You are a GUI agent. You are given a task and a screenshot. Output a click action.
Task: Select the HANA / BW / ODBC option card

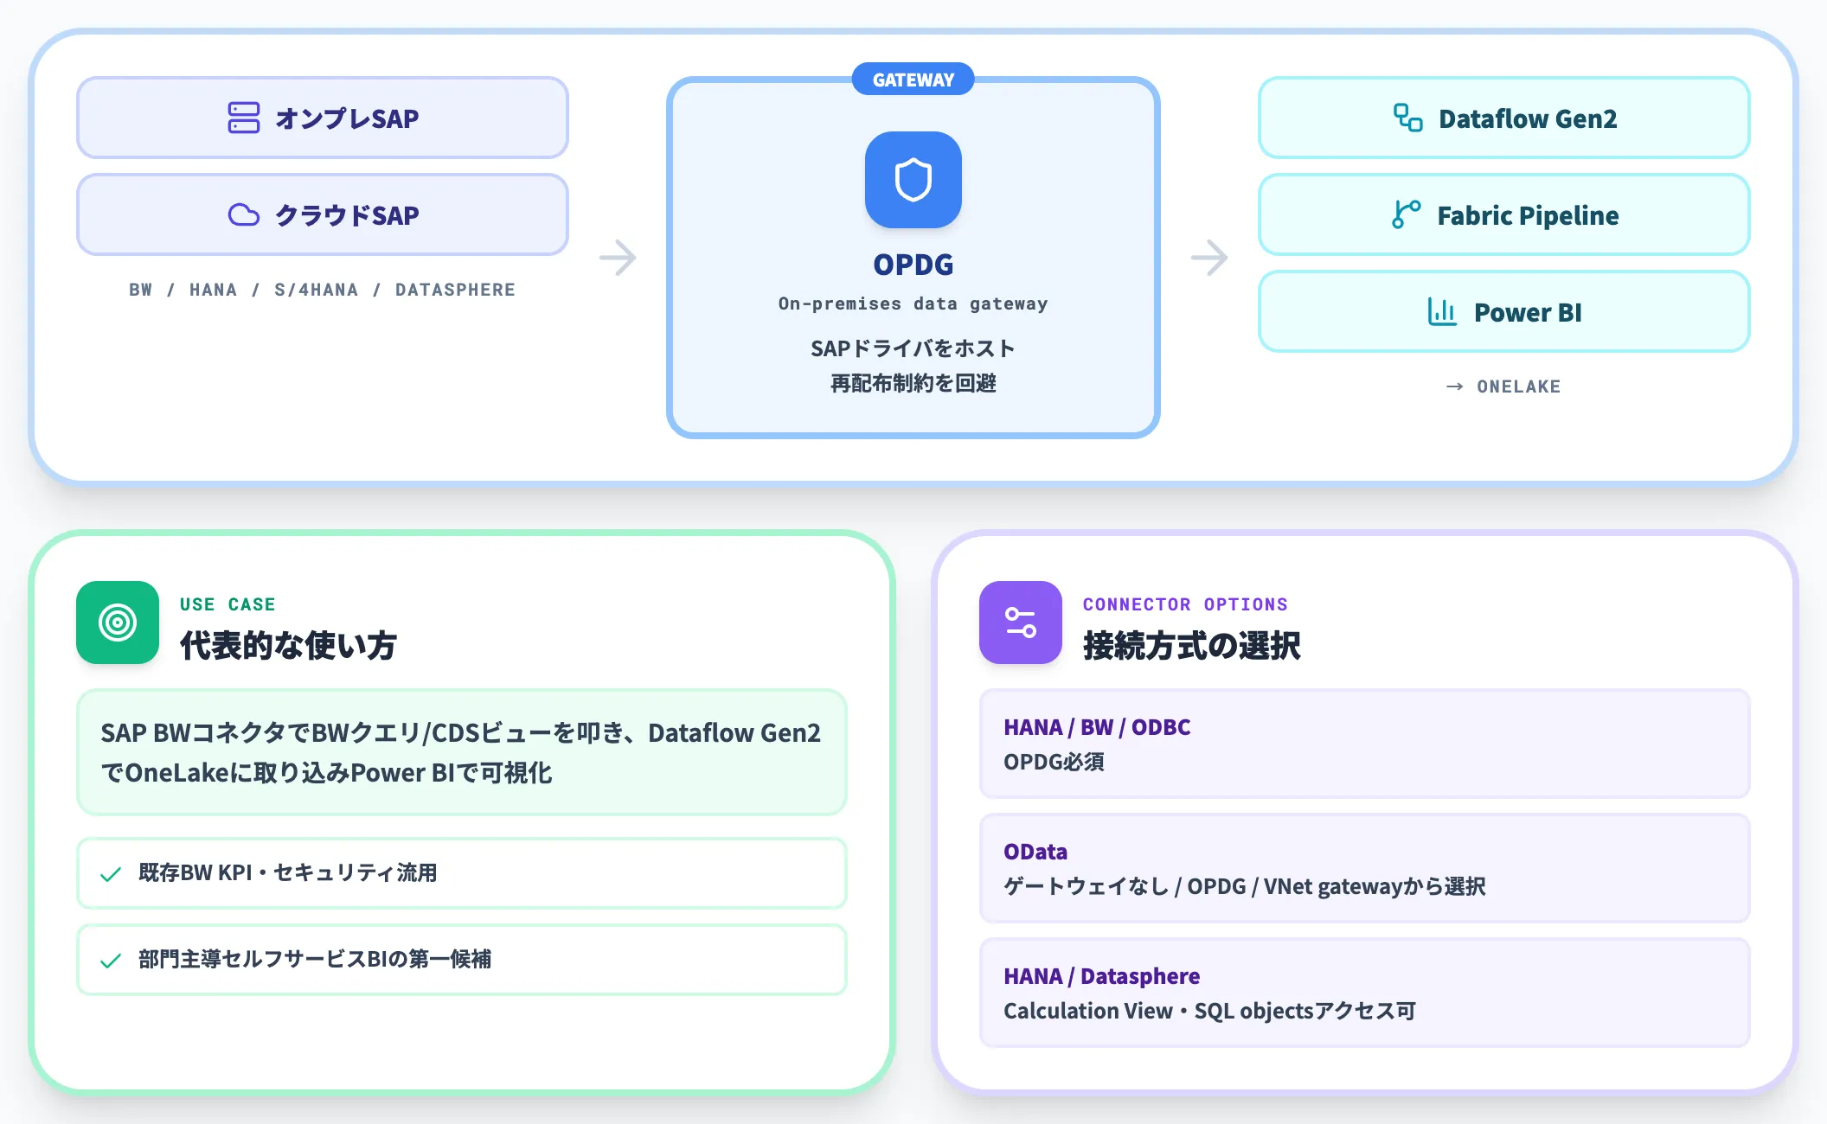pos(1365,744)
